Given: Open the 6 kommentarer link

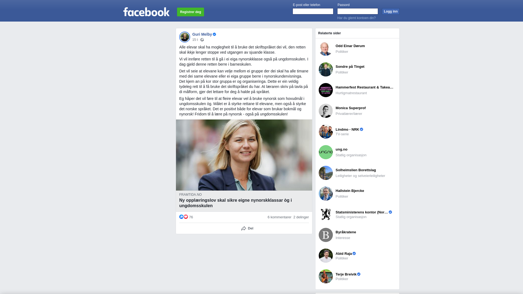Looking at the screenshot, I should (x=279, y=217).
